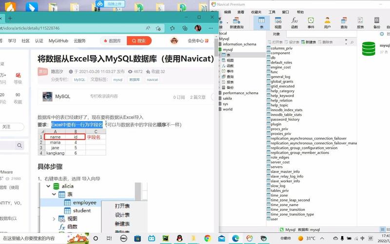This screenshot has width=390, height=244.
Task: Select the 用户 (Users) toolbar icon in Navicat
Action: click(x=327, y=22)
